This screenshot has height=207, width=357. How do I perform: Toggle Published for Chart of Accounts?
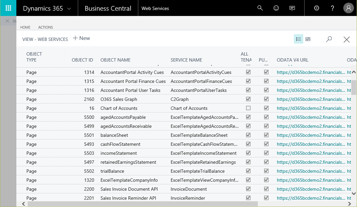coord(266,108)
